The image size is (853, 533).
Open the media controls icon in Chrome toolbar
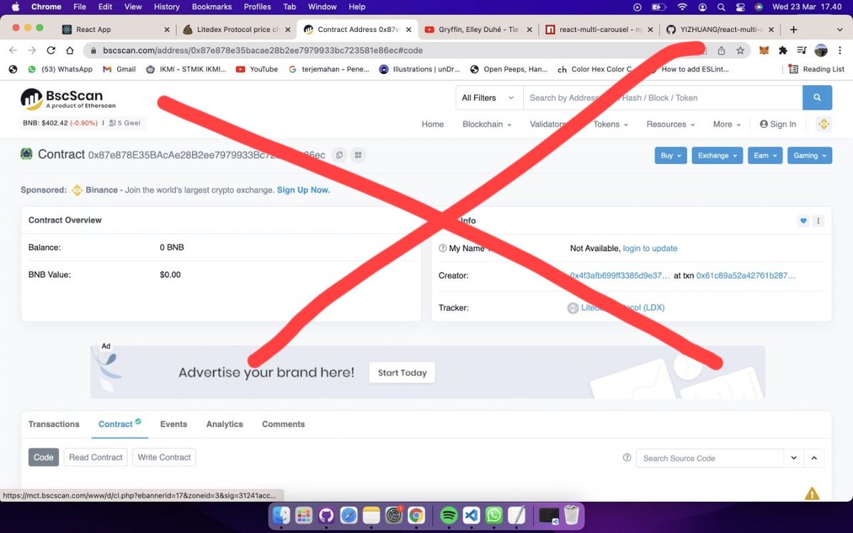tap(802, 50)
